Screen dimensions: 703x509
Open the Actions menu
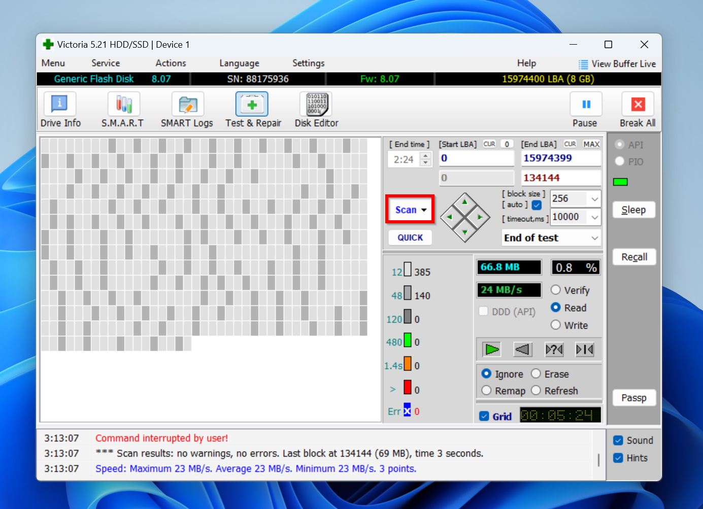pos(171,63)
